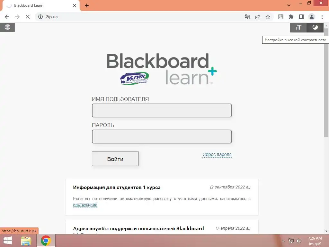Open volume control tray icon
Screen dimensions: 329x247
click(299, 241)
